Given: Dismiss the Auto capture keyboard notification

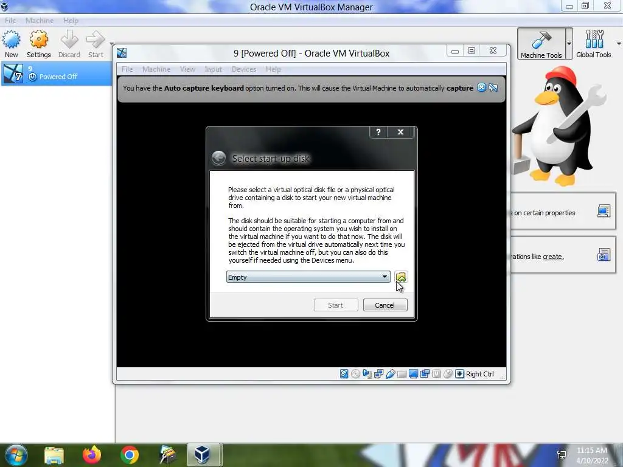Looking at the screenshot, I should point(482,88).
